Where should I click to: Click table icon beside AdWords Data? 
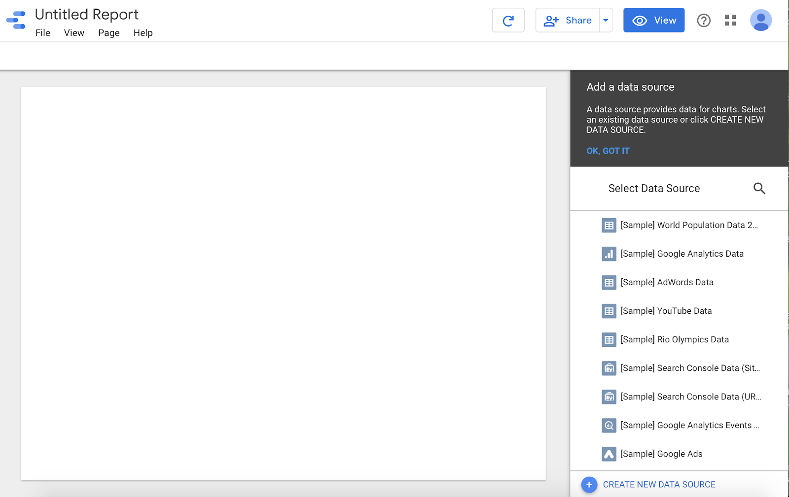click(x=609, y=282)
